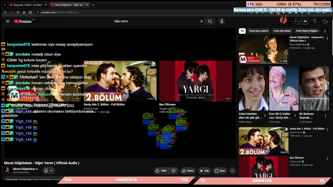Show more filter chips with the arrow

pyautogui.click(x=325, y=31)
